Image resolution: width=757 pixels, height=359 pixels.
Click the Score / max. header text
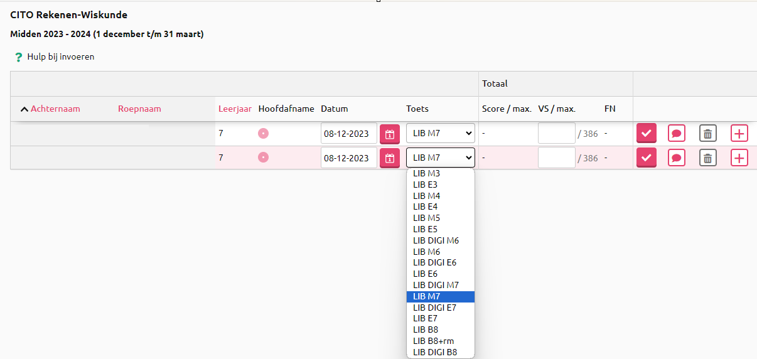[507, 109]
